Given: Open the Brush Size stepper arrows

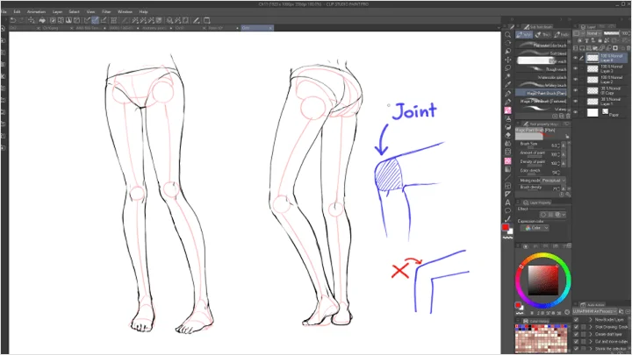Looking at the screenshot, I should click(x=559, y=146).
